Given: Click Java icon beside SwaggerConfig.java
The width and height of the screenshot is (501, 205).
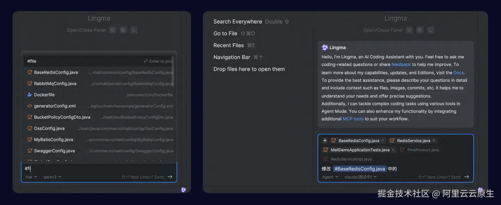Looking at the screenshot, I should tap(30, 151).
